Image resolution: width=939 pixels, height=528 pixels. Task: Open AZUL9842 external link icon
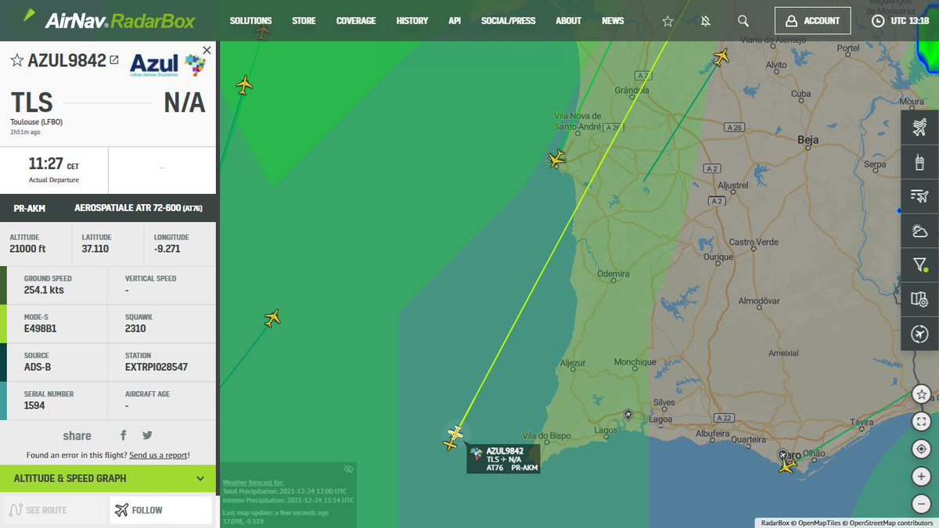pyautogui.click(x=114, y=60)
